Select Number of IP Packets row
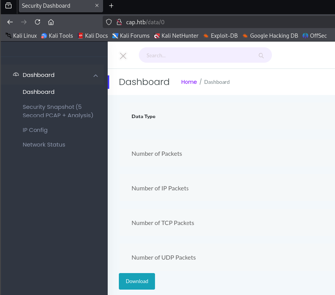Viewport: 335px width, 295px height. (x=160, y=188)
